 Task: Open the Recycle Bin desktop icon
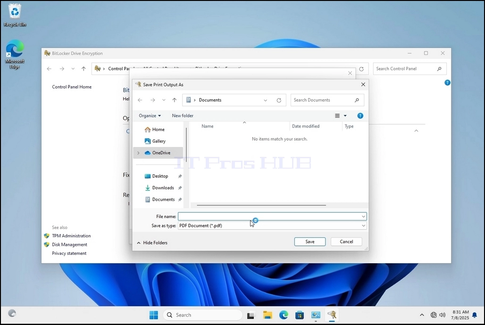point(15,15)
